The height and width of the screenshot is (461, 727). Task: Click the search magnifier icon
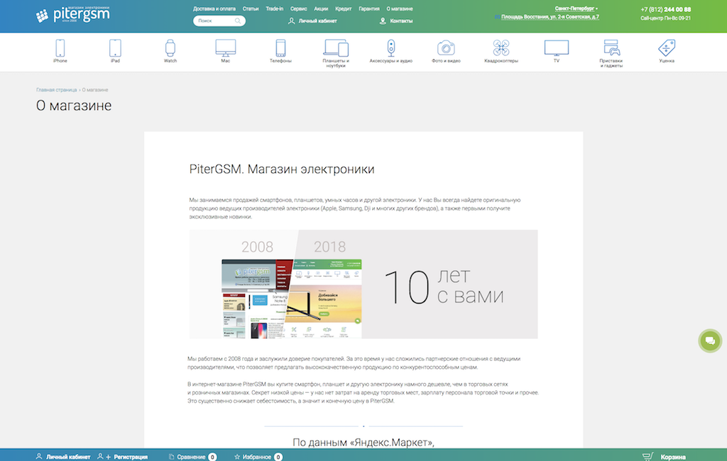click(x=238, y=21)
